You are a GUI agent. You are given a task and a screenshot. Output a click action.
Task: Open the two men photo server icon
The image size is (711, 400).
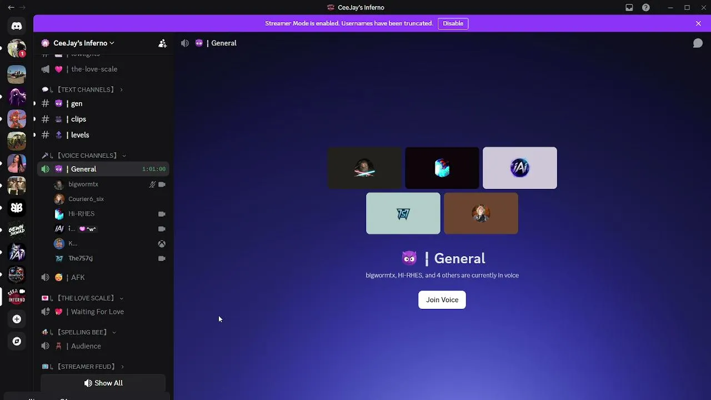[17, 186]
